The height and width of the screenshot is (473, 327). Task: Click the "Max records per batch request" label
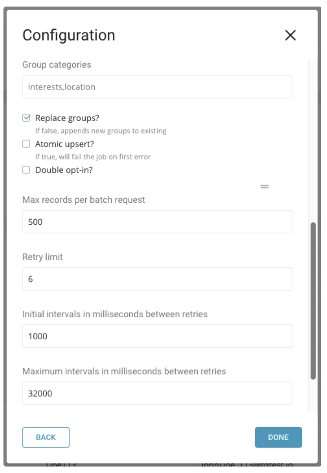pyautogui.click(x=83, y=200)
